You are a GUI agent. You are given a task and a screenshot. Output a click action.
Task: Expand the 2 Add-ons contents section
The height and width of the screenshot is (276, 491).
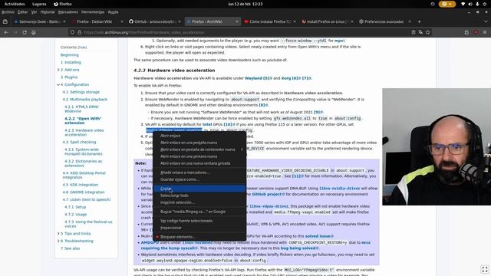click(x=58, y=70)
